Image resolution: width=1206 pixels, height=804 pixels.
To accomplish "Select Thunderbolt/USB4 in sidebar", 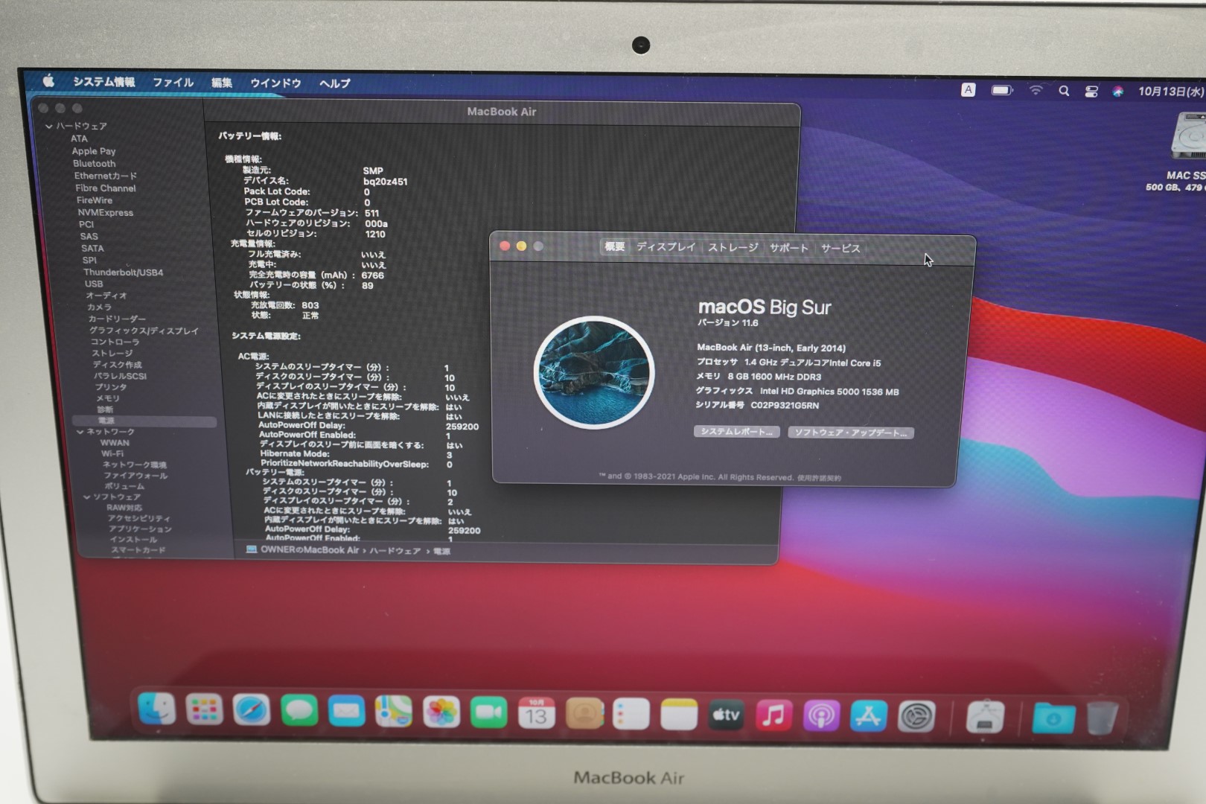I will pos(123,272).
